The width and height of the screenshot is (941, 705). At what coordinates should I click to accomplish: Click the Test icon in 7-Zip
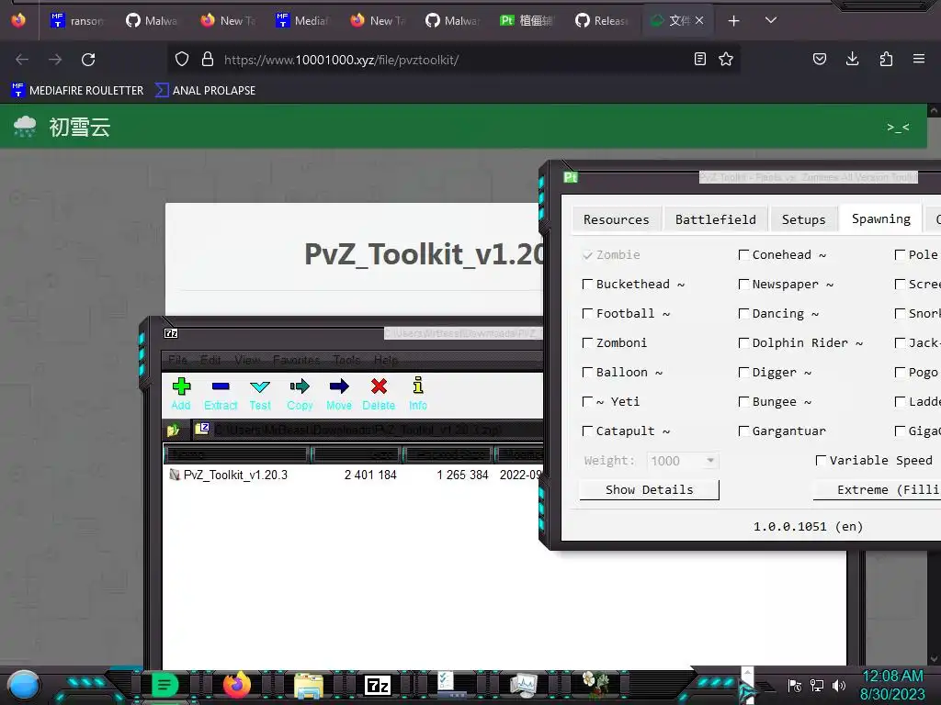coord(260,394)
